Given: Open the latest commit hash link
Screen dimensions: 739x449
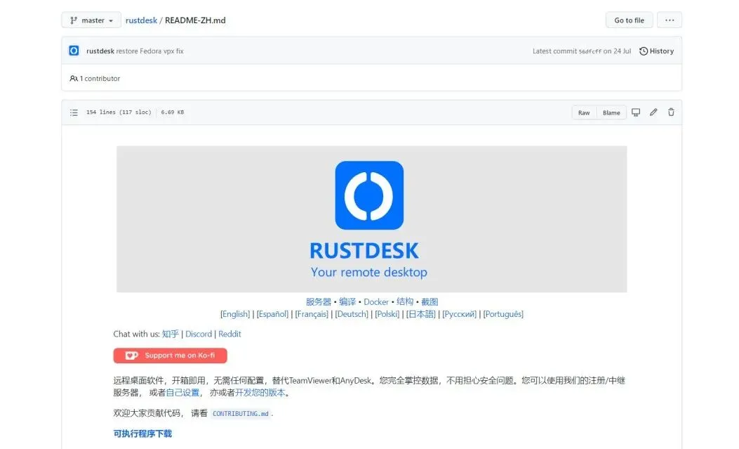Looking at the screenshot, I should [x=590, y=51].
